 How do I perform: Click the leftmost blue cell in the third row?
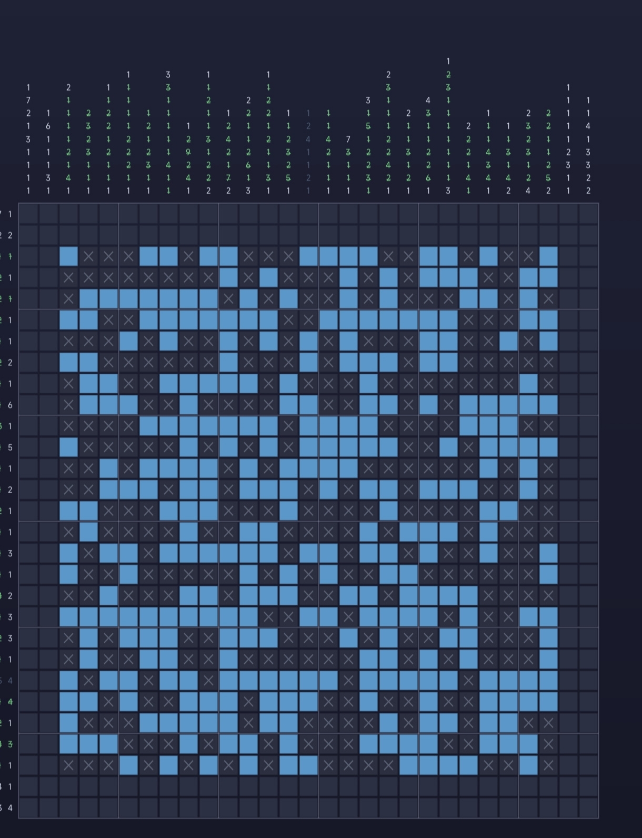[x=68, y=256]
